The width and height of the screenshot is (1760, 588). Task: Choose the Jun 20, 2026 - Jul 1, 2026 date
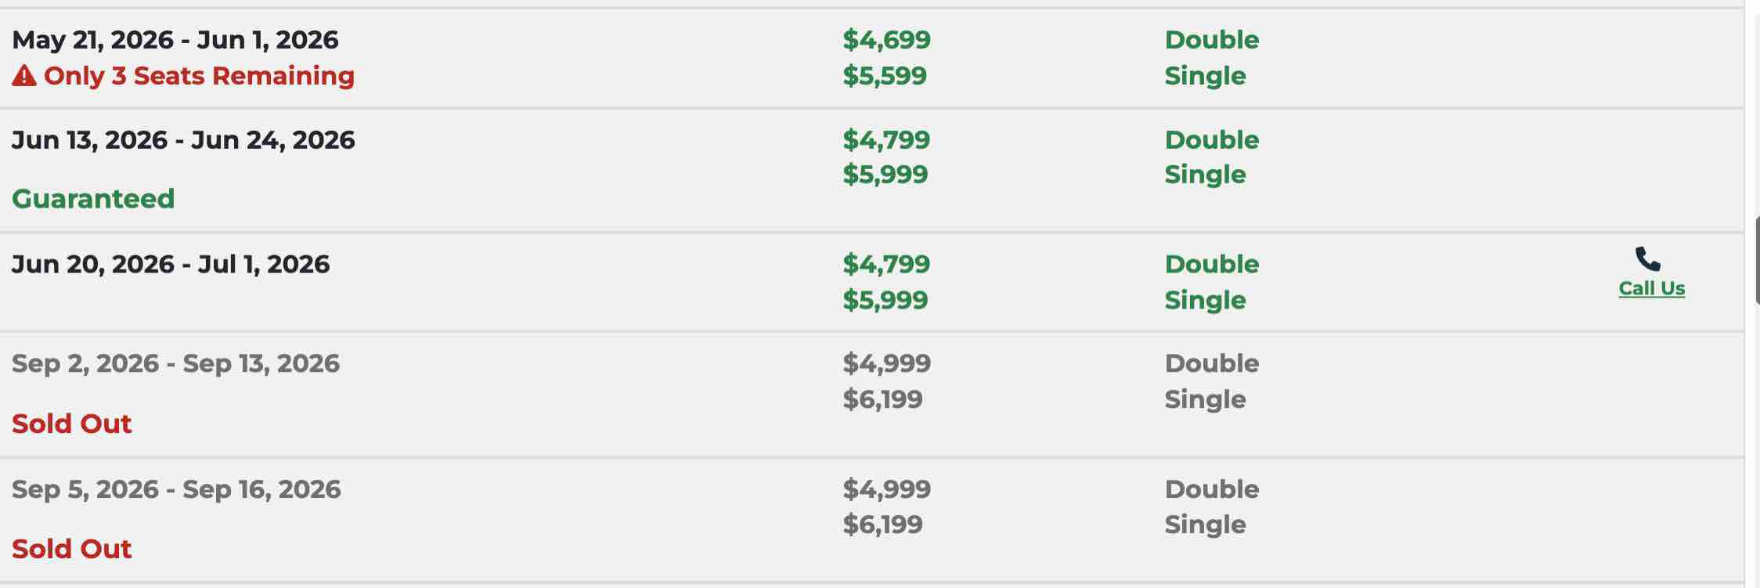point(171,265)
